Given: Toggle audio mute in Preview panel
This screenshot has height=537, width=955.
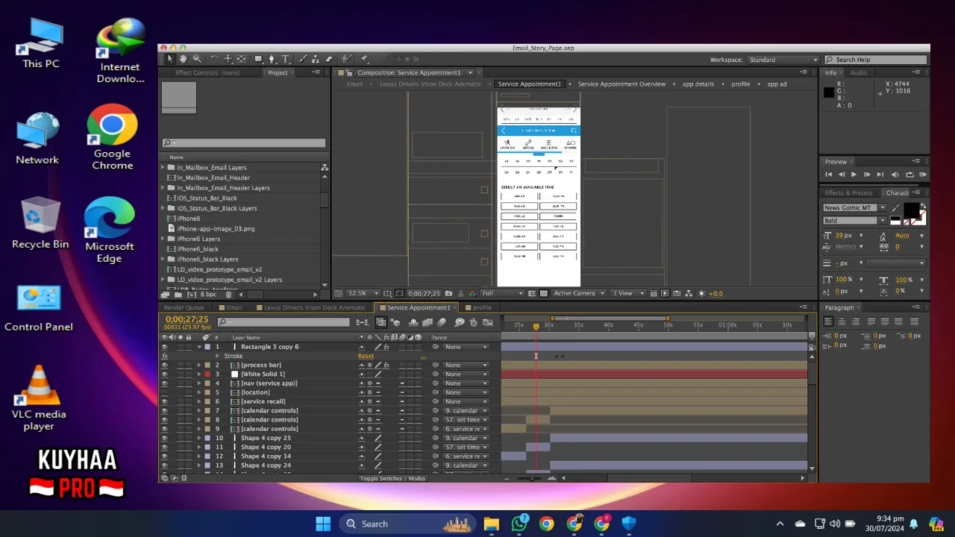Looking at the screenshot, I should [x=895, y=175].
